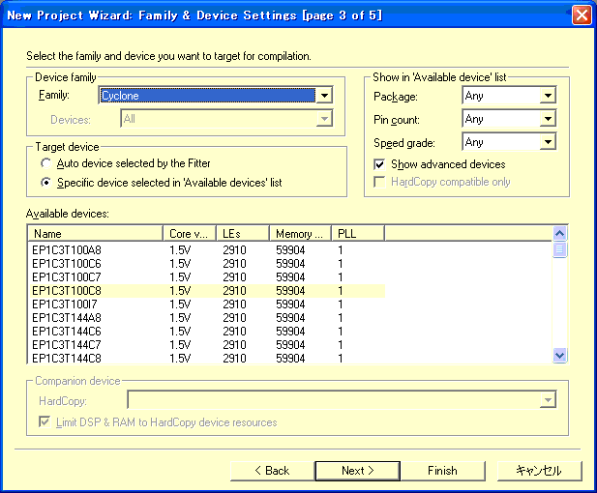Cancel the wizard with キャンセル button
Viewport: 597px width, 493px height.
pos(539,471)
